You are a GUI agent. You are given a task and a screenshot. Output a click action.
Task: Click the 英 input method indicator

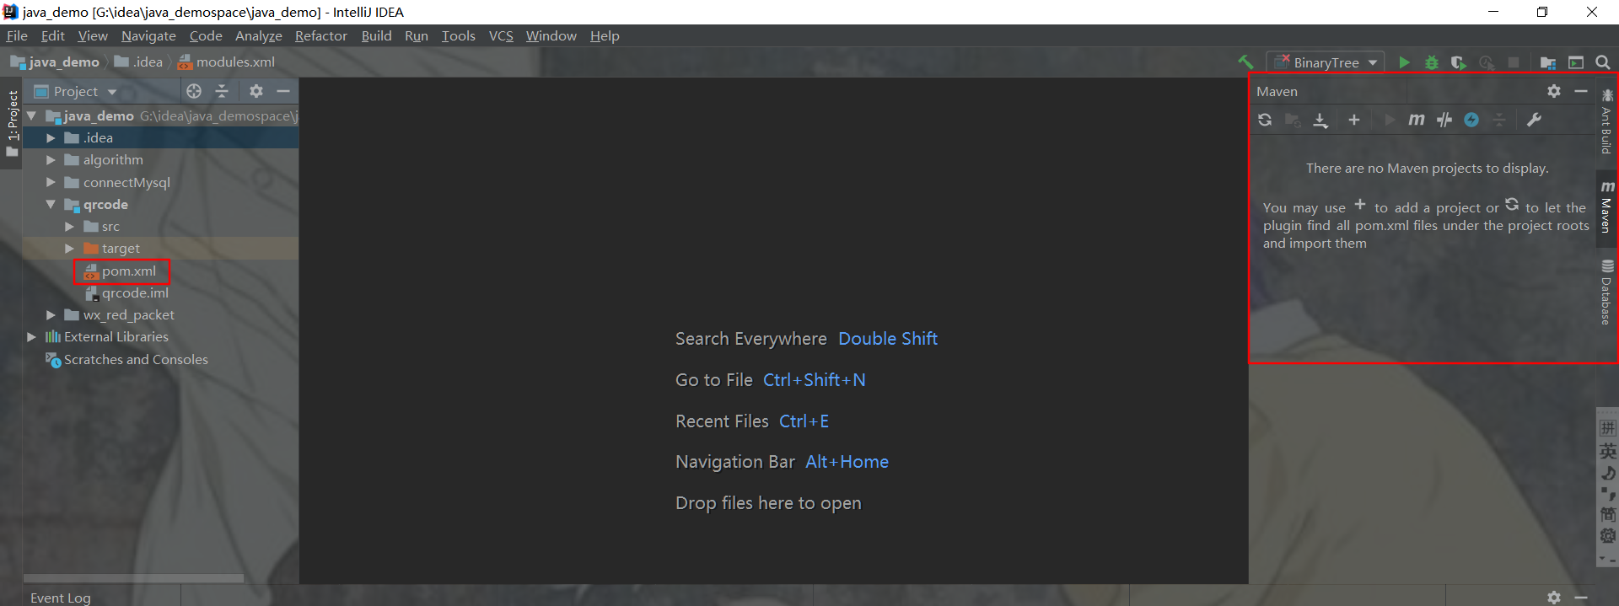coord(1608,451)
